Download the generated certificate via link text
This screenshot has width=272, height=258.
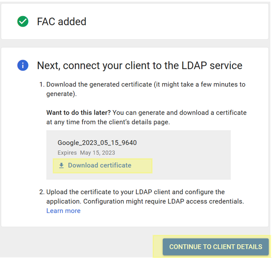pyautogui.click(x=100, y=165)
